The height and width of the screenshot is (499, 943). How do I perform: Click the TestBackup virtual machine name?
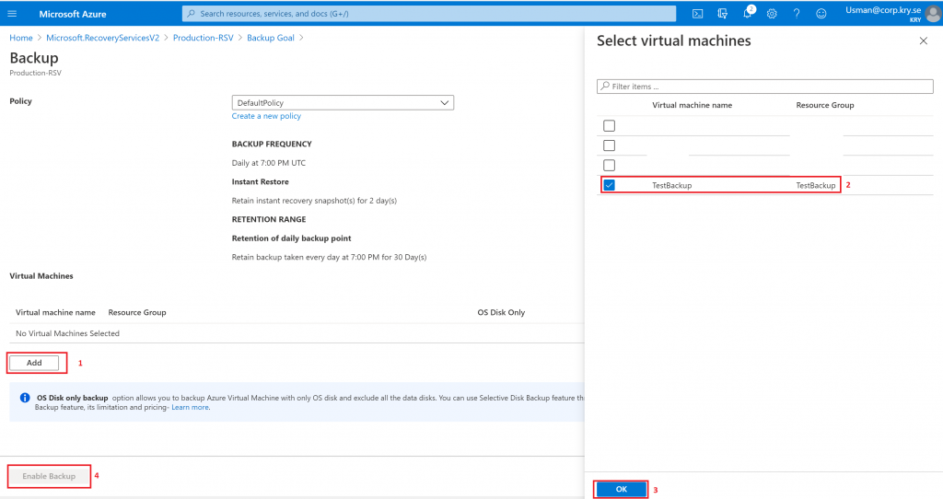point(671,185)
